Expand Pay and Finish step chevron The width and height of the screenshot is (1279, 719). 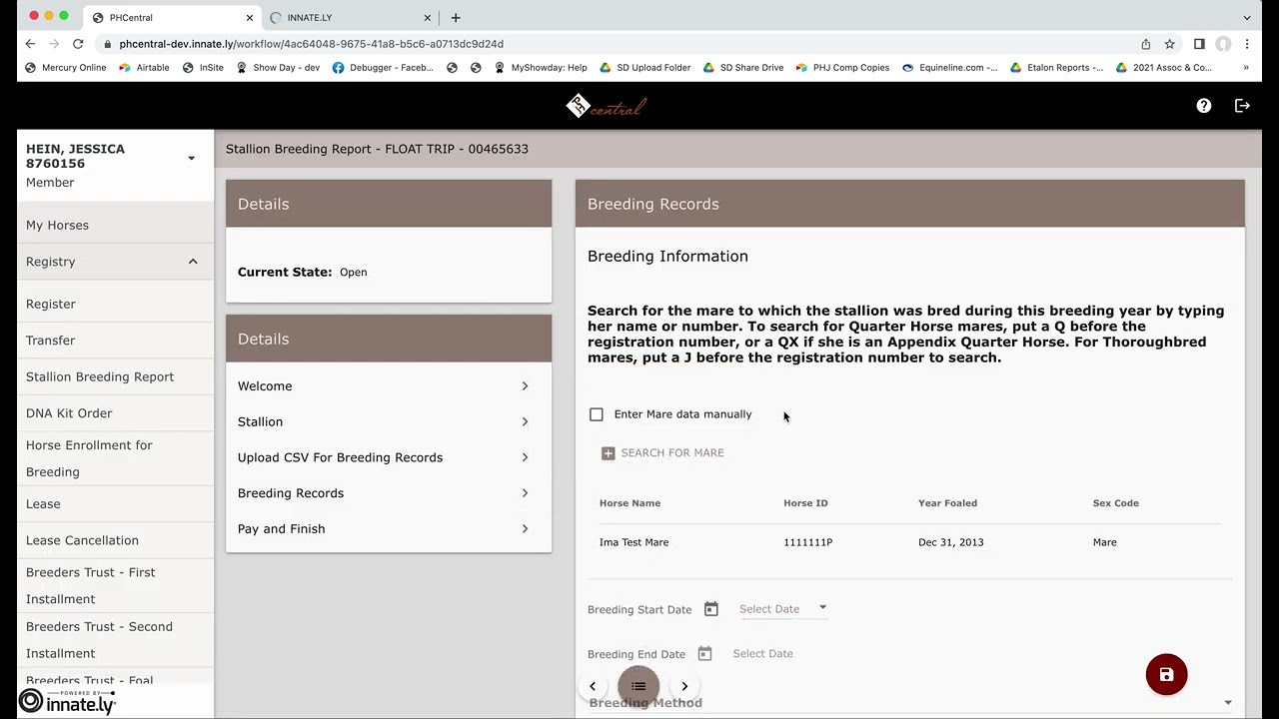pyautogui.click(x=525, y=529)
